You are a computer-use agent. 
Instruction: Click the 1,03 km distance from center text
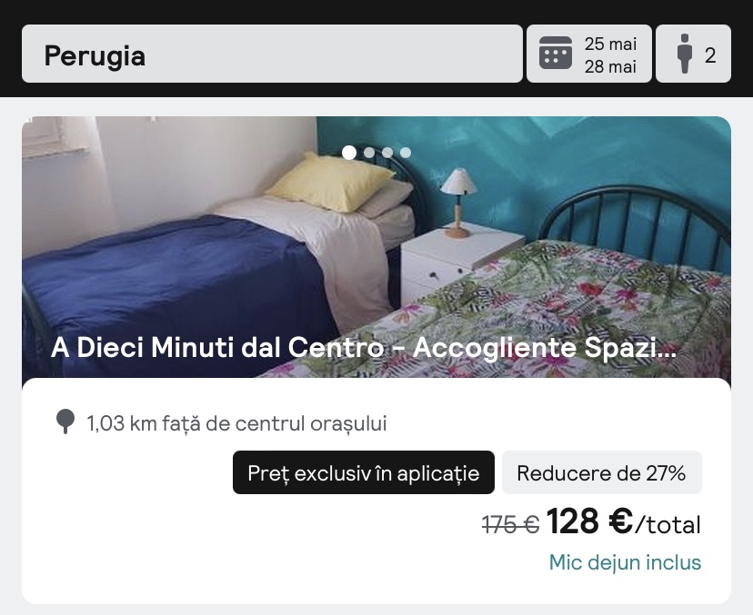[x=236, y=423]
